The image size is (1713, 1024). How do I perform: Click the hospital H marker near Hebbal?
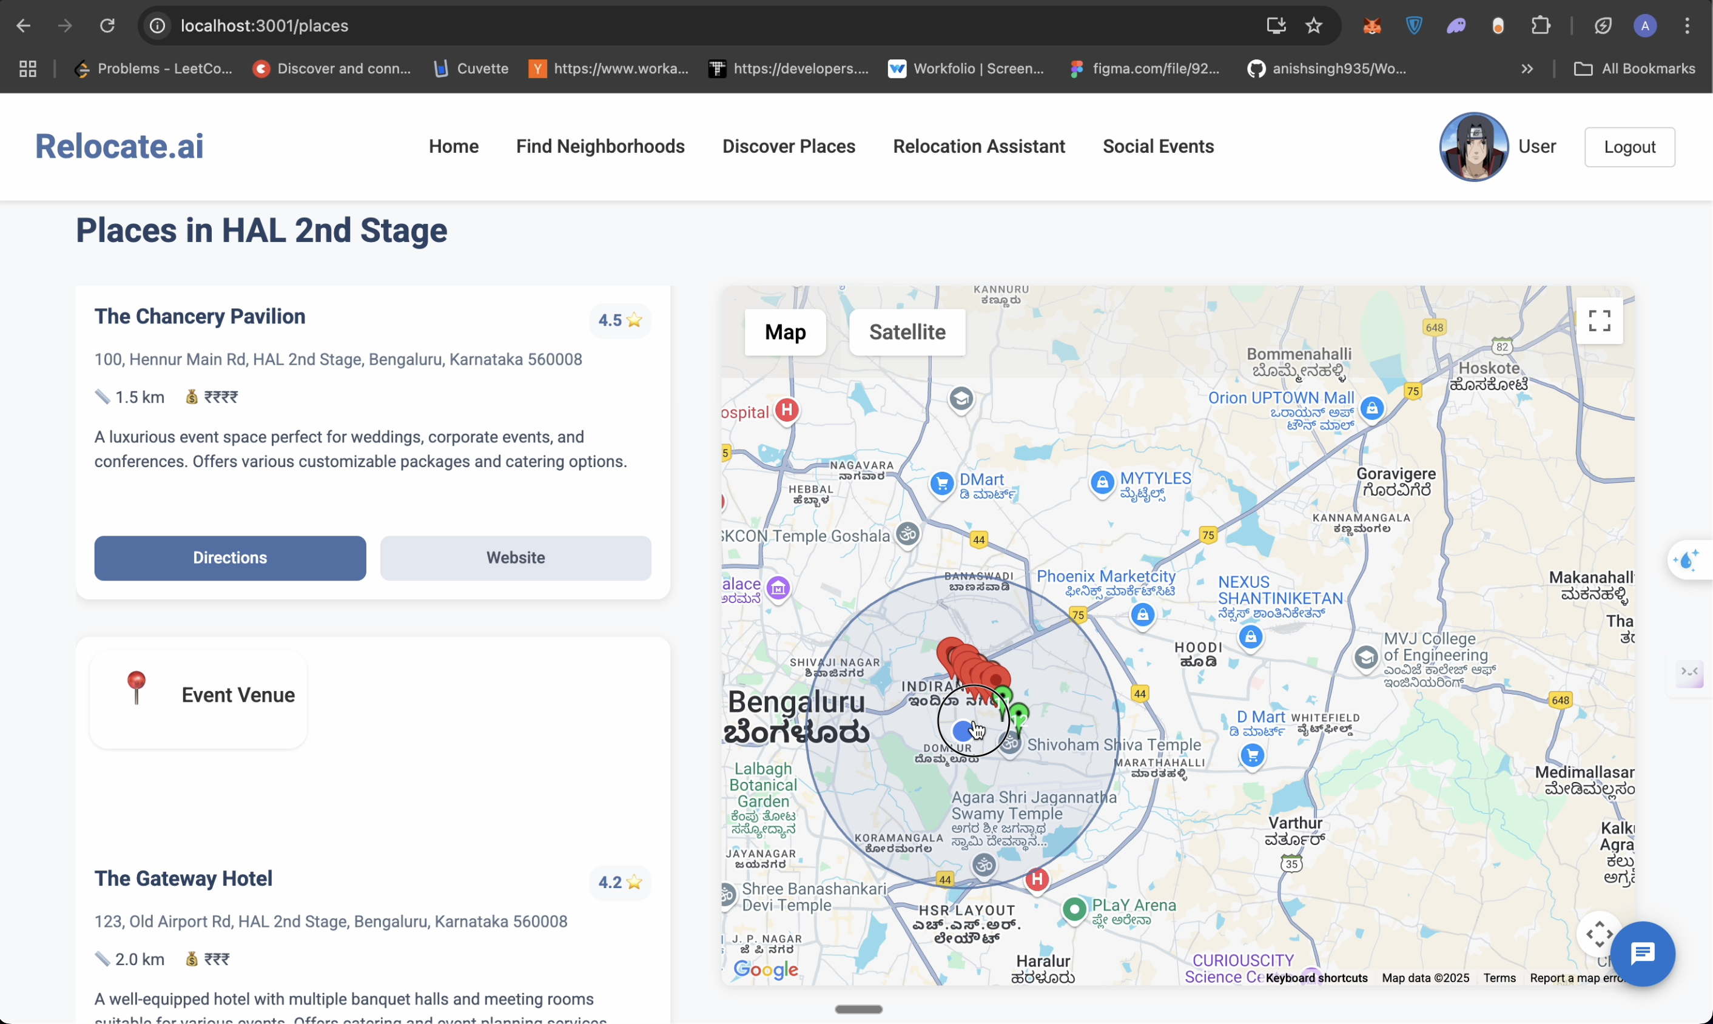787,411
